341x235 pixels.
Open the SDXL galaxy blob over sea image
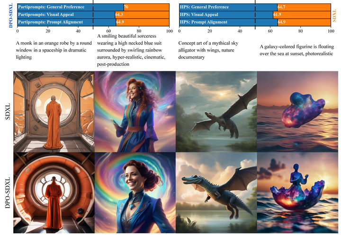[297, 112]
